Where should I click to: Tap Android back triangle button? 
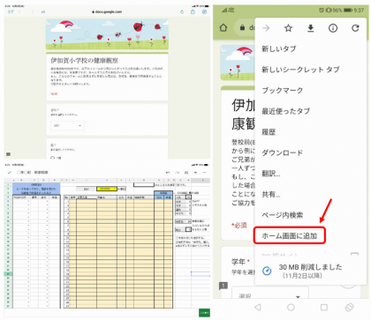tap(258, 307)
